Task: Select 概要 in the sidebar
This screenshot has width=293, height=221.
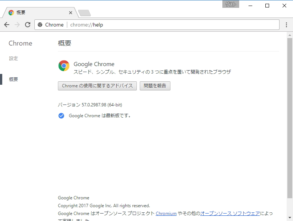Action: click(13, 79)
